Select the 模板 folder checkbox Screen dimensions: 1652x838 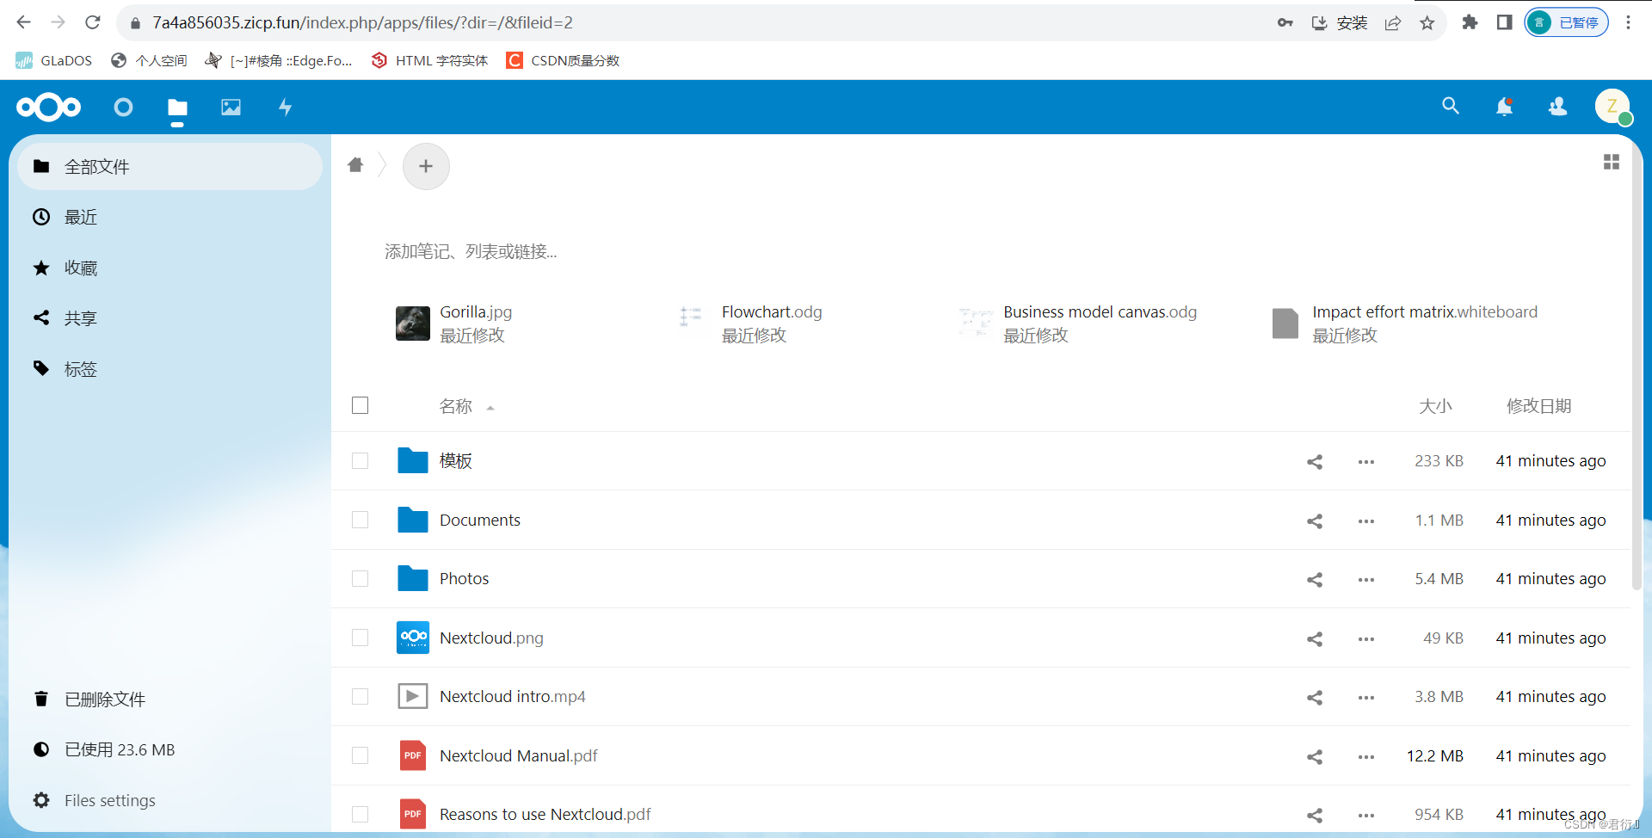361,461
